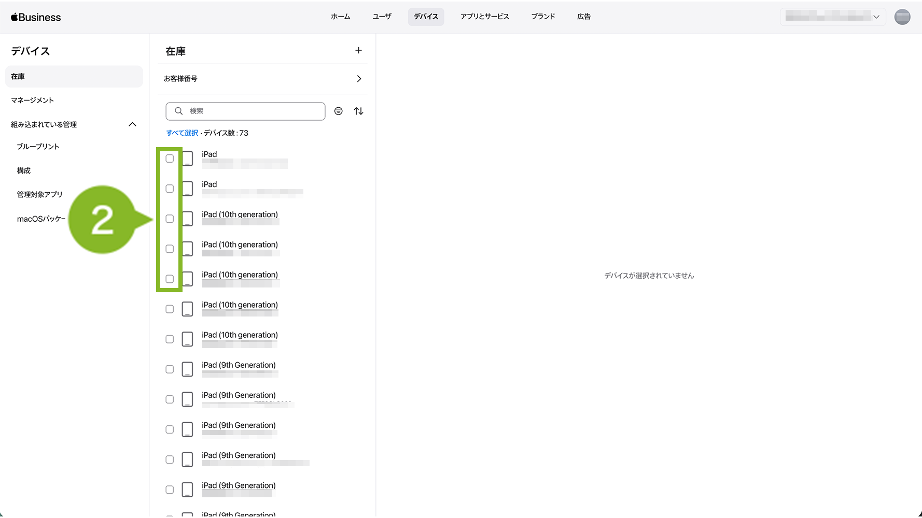Viewport: 922px width, 518px height.
Task: Click the magnifying glass search icon
Action: tap(179, 111)
